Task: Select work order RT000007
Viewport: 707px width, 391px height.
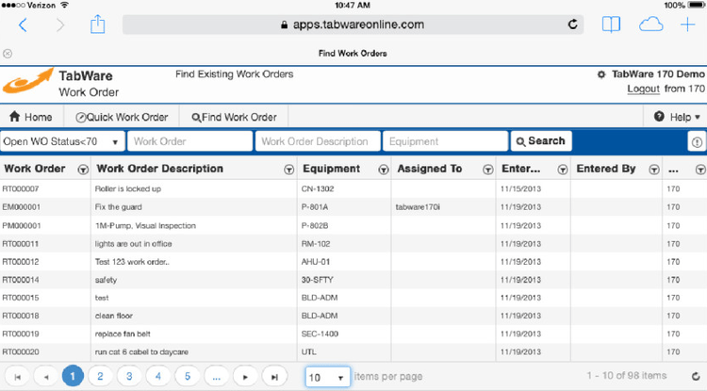Action: (21, 188)
